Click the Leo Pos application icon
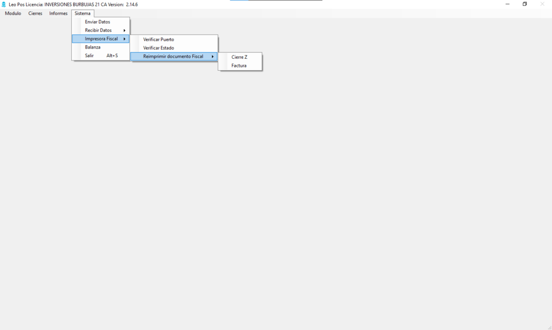This screenshot has width=552, height=330. click(4, 4)
